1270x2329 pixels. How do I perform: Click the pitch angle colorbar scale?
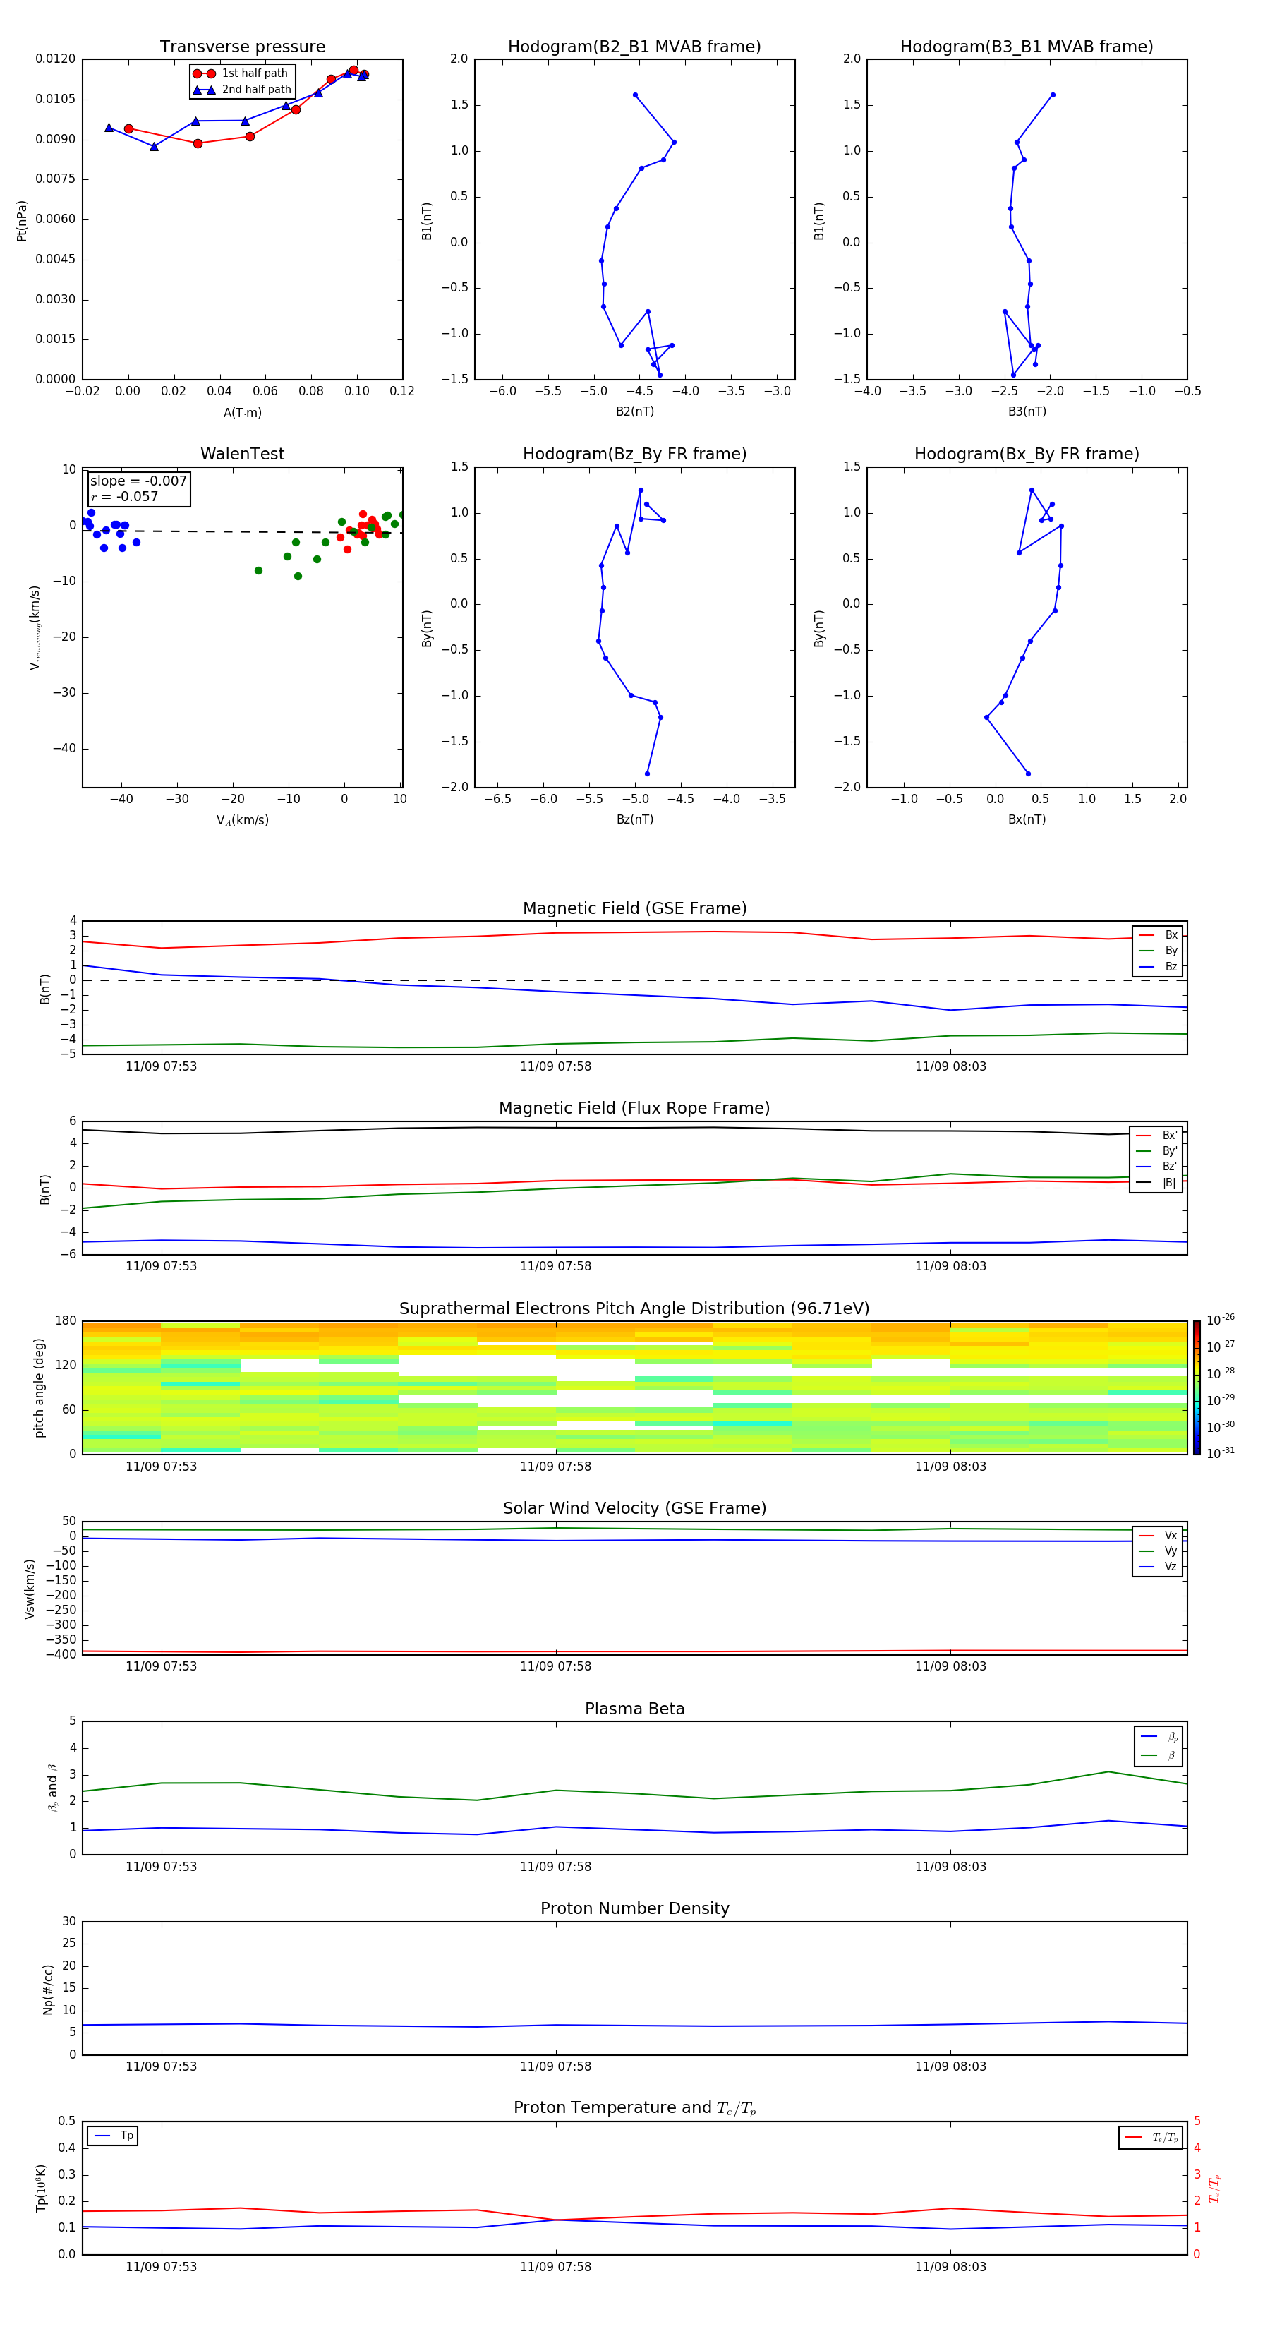tap(1197, 1388)
